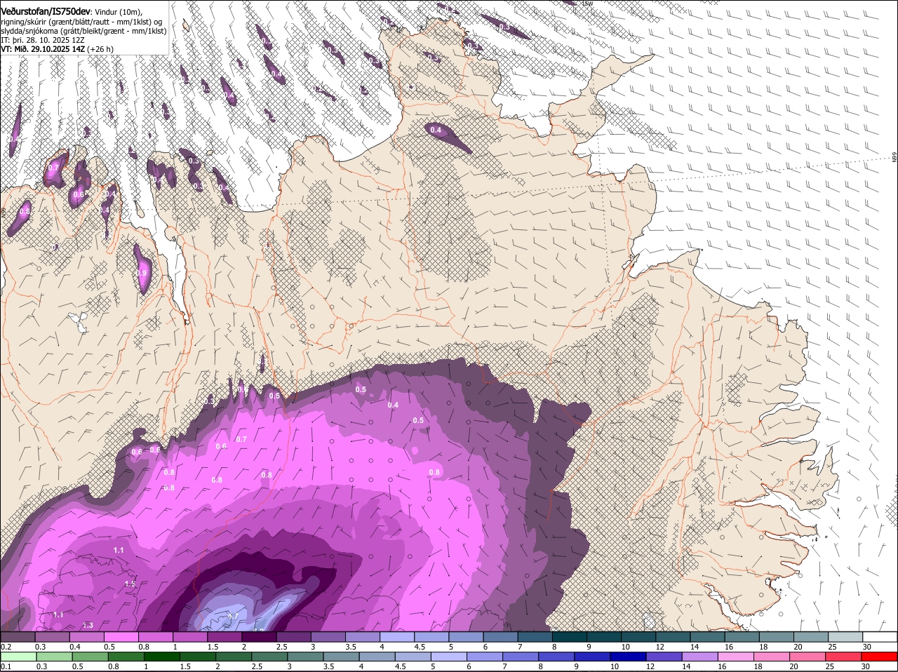
Task: Select the '1.3' precipitation value on the map
Action: pos(88,625)
